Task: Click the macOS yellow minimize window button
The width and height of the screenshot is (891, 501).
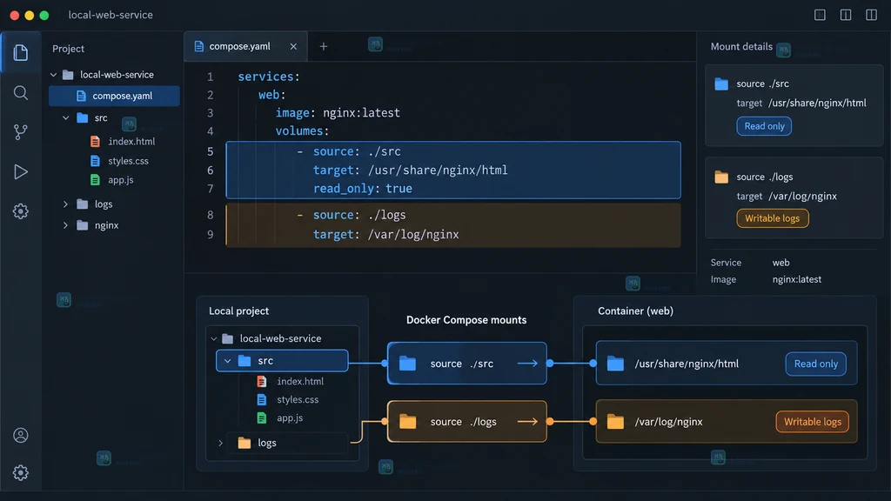Action: [x=30, y=16]
